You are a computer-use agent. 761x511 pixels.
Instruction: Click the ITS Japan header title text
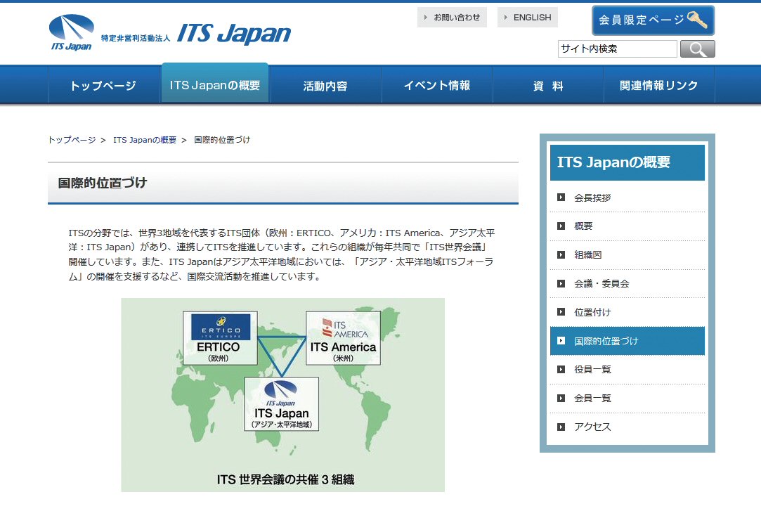click(234, 34)
